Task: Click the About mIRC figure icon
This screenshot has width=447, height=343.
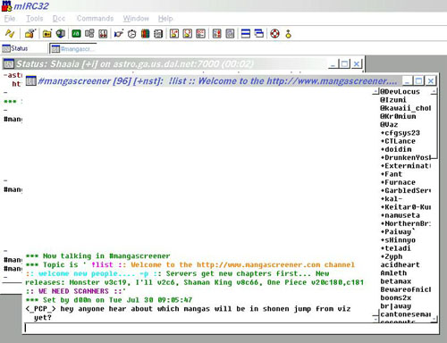Action: [x=288, y=34]
